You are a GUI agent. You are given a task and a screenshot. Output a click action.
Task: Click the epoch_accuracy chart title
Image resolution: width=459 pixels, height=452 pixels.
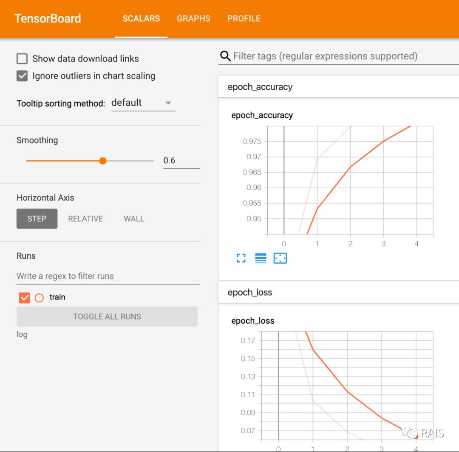pyautogui.click(x=262, y=115)
